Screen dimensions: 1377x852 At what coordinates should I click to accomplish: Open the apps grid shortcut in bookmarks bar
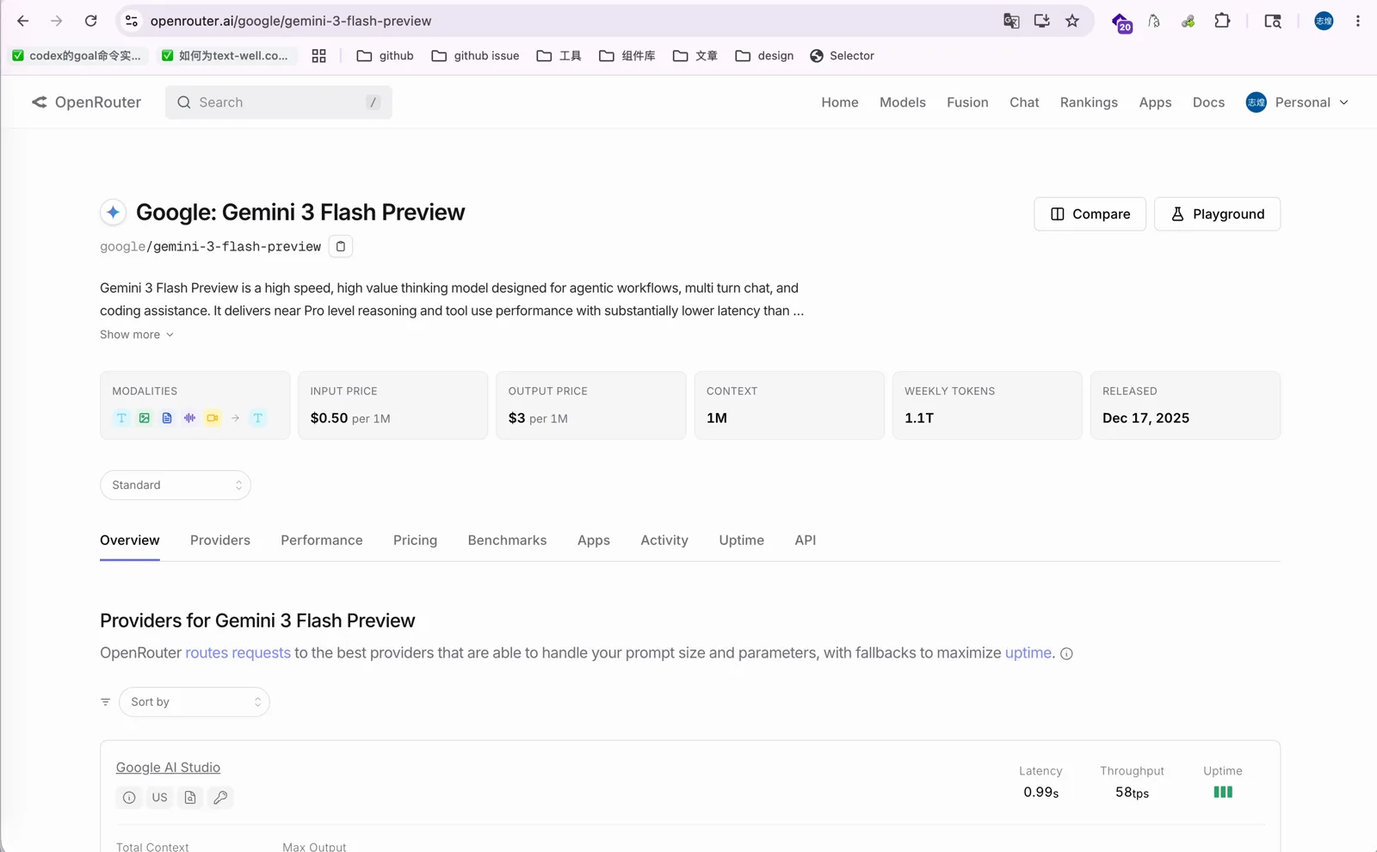[318, 56]
